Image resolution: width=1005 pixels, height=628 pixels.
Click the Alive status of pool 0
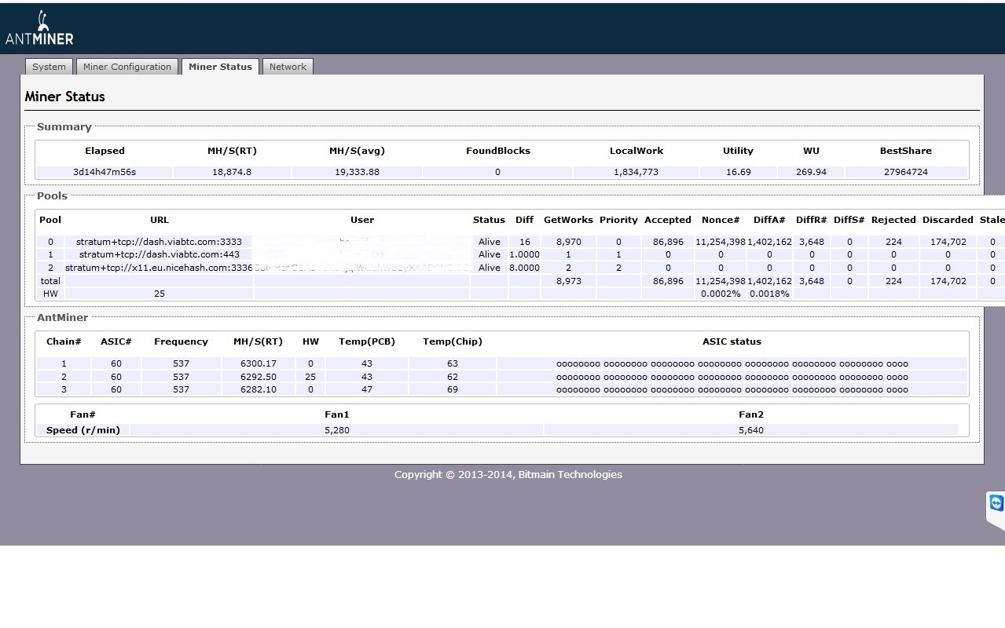(x=490, y=242)
